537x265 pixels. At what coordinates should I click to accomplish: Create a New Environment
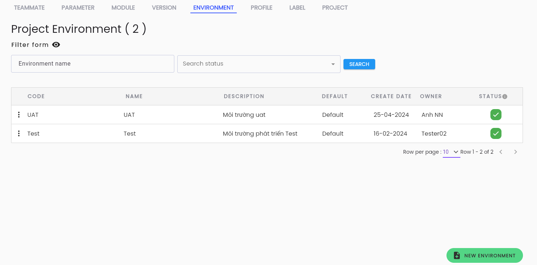click(x=485, y=255)
